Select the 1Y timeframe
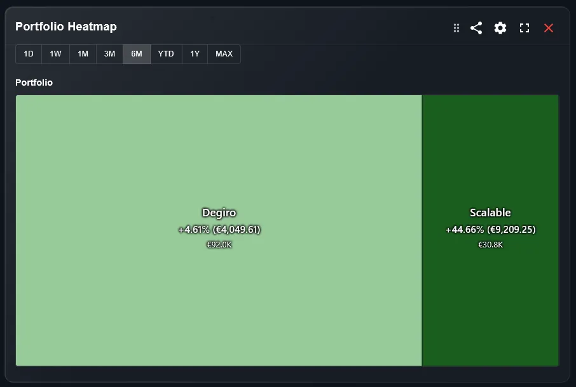576x387 pixels. pyautogui.click(x=195, y=54)
